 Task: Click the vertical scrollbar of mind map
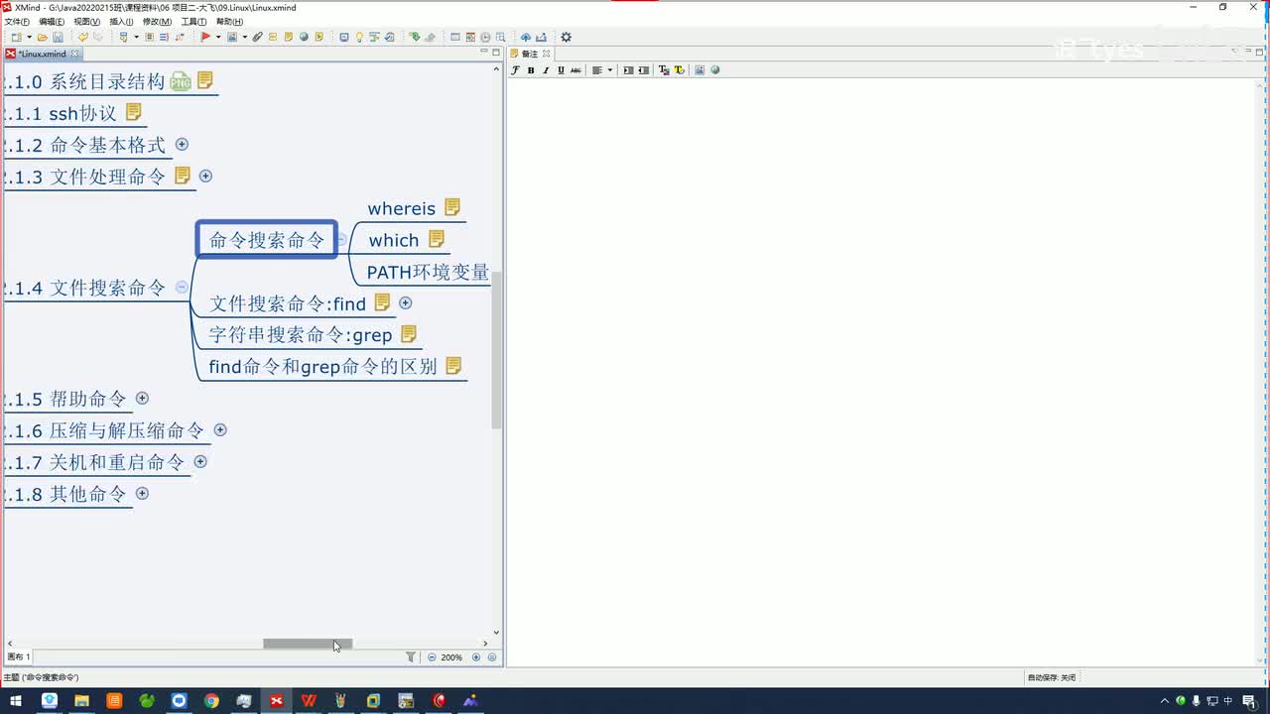(x=496, y=349)
